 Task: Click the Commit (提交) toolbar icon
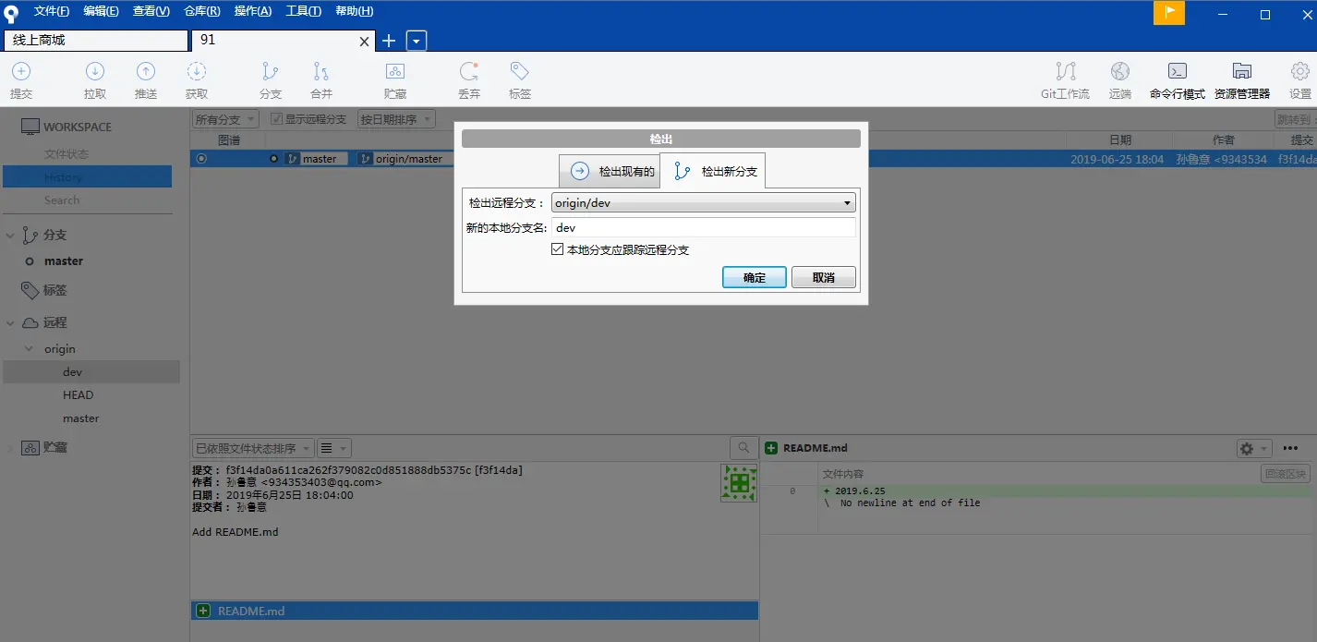click(20, 71)
